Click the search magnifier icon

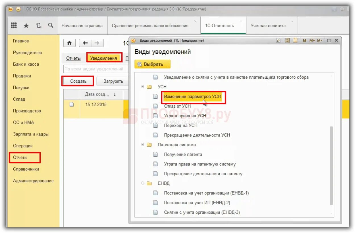pos(51,25)
